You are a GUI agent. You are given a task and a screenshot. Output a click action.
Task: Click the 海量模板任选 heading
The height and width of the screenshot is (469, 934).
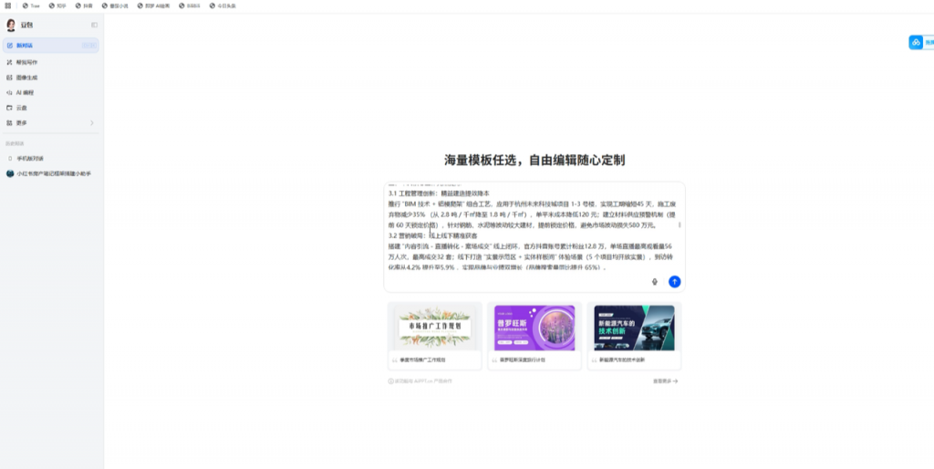[534, 160]
